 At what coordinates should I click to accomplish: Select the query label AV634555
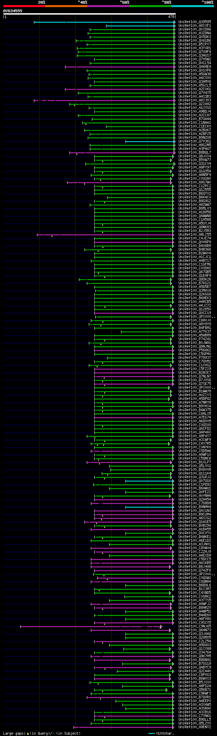coord(13,11)
